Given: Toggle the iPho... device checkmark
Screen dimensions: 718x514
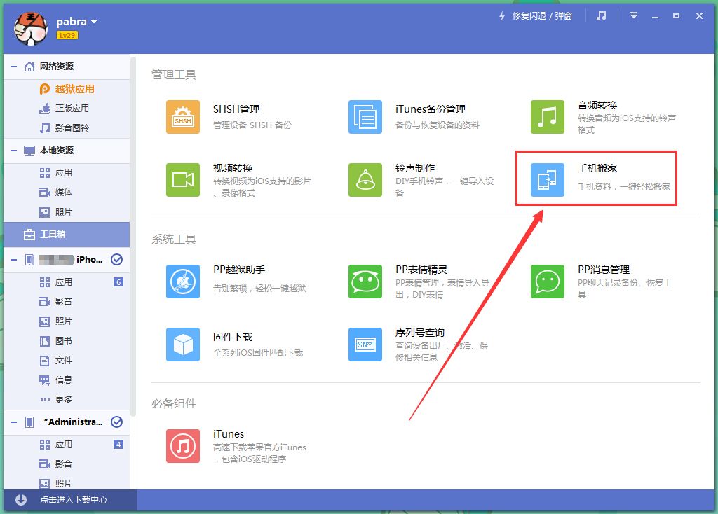Looking at the screenshot, I should pos(117,260).
